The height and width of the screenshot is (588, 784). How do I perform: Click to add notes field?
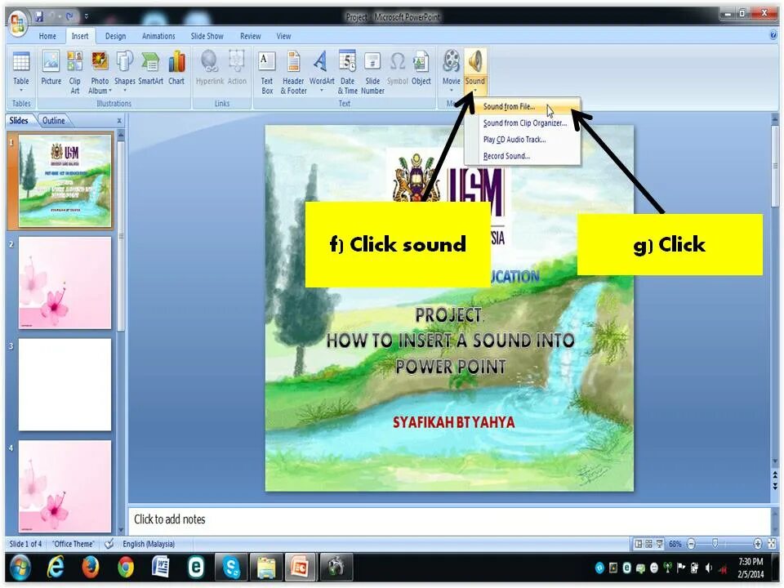449,519
